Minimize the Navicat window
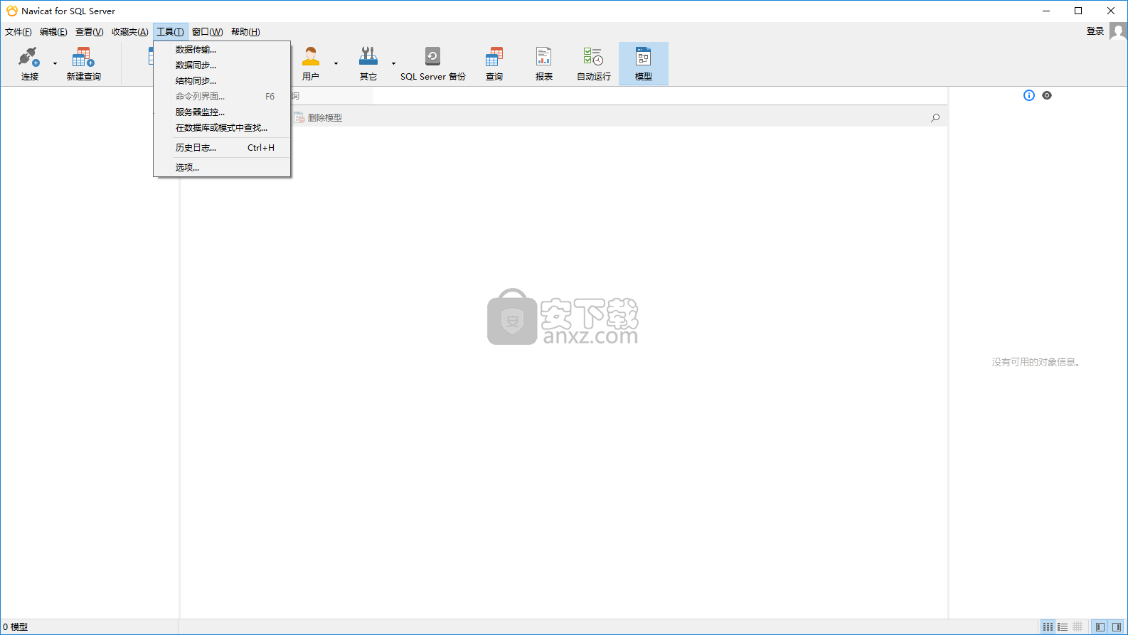Screen dimensions: 1128x635 click(x=1046, y=11)
